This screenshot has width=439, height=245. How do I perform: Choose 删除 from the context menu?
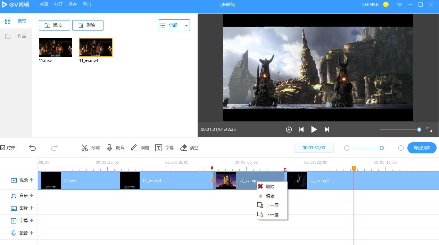(270, 186)
